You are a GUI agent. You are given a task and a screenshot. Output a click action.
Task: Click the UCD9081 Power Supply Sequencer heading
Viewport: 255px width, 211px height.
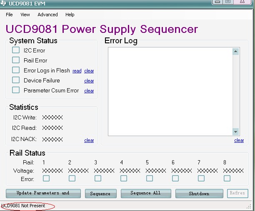click(102, 29)
